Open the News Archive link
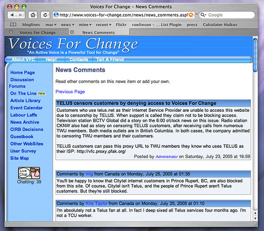264x231 pixels. (25, 122)
